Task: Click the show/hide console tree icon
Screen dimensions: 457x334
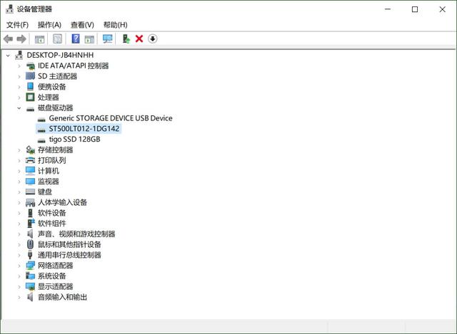Action: (40, 38)
